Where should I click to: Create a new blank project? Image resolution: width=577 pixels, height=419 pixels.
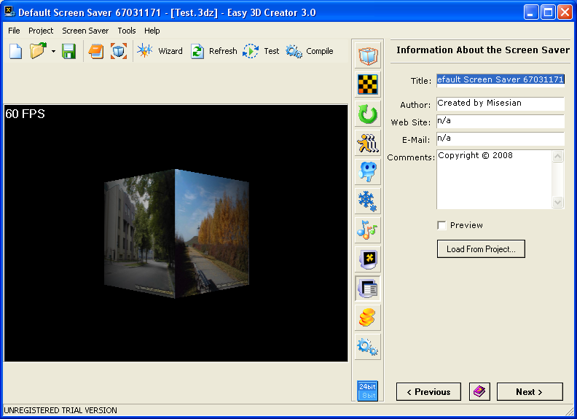pyautogui.click(x=15, y=51)
